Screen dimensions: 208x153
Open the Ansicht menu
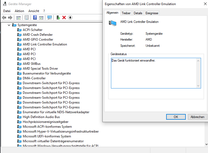34,11
